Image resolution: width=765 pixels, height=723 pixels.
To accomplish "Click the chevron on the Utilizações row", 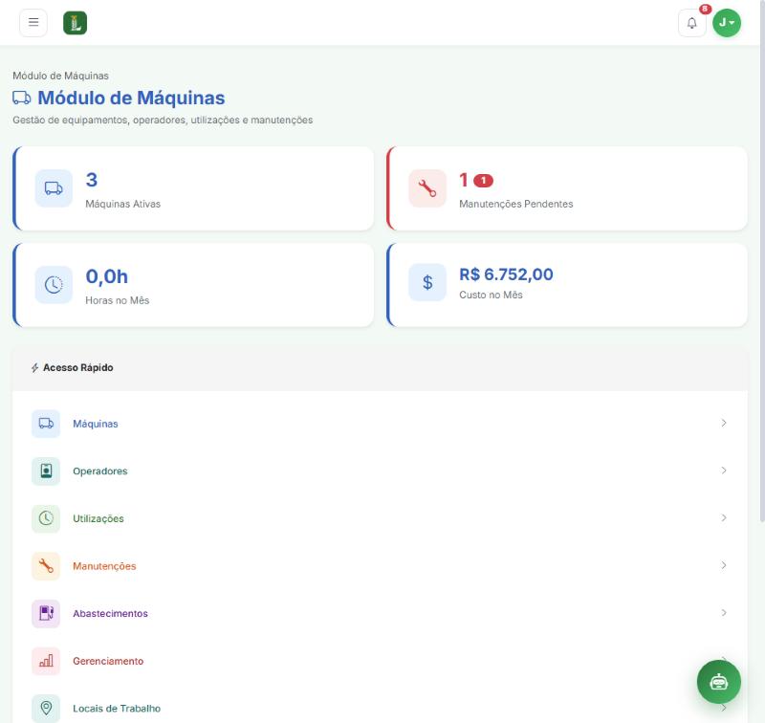I will click(x=724, y=517).
